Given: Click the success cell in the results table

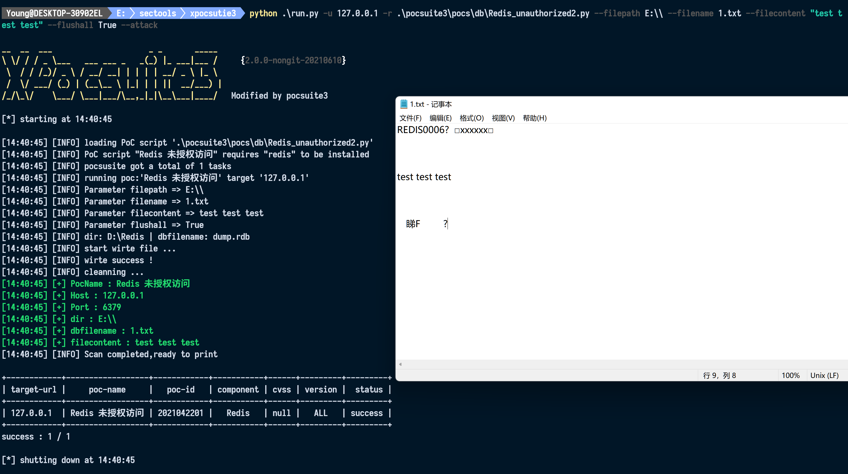Looking at the screenshot, I should tap(366, 413).
